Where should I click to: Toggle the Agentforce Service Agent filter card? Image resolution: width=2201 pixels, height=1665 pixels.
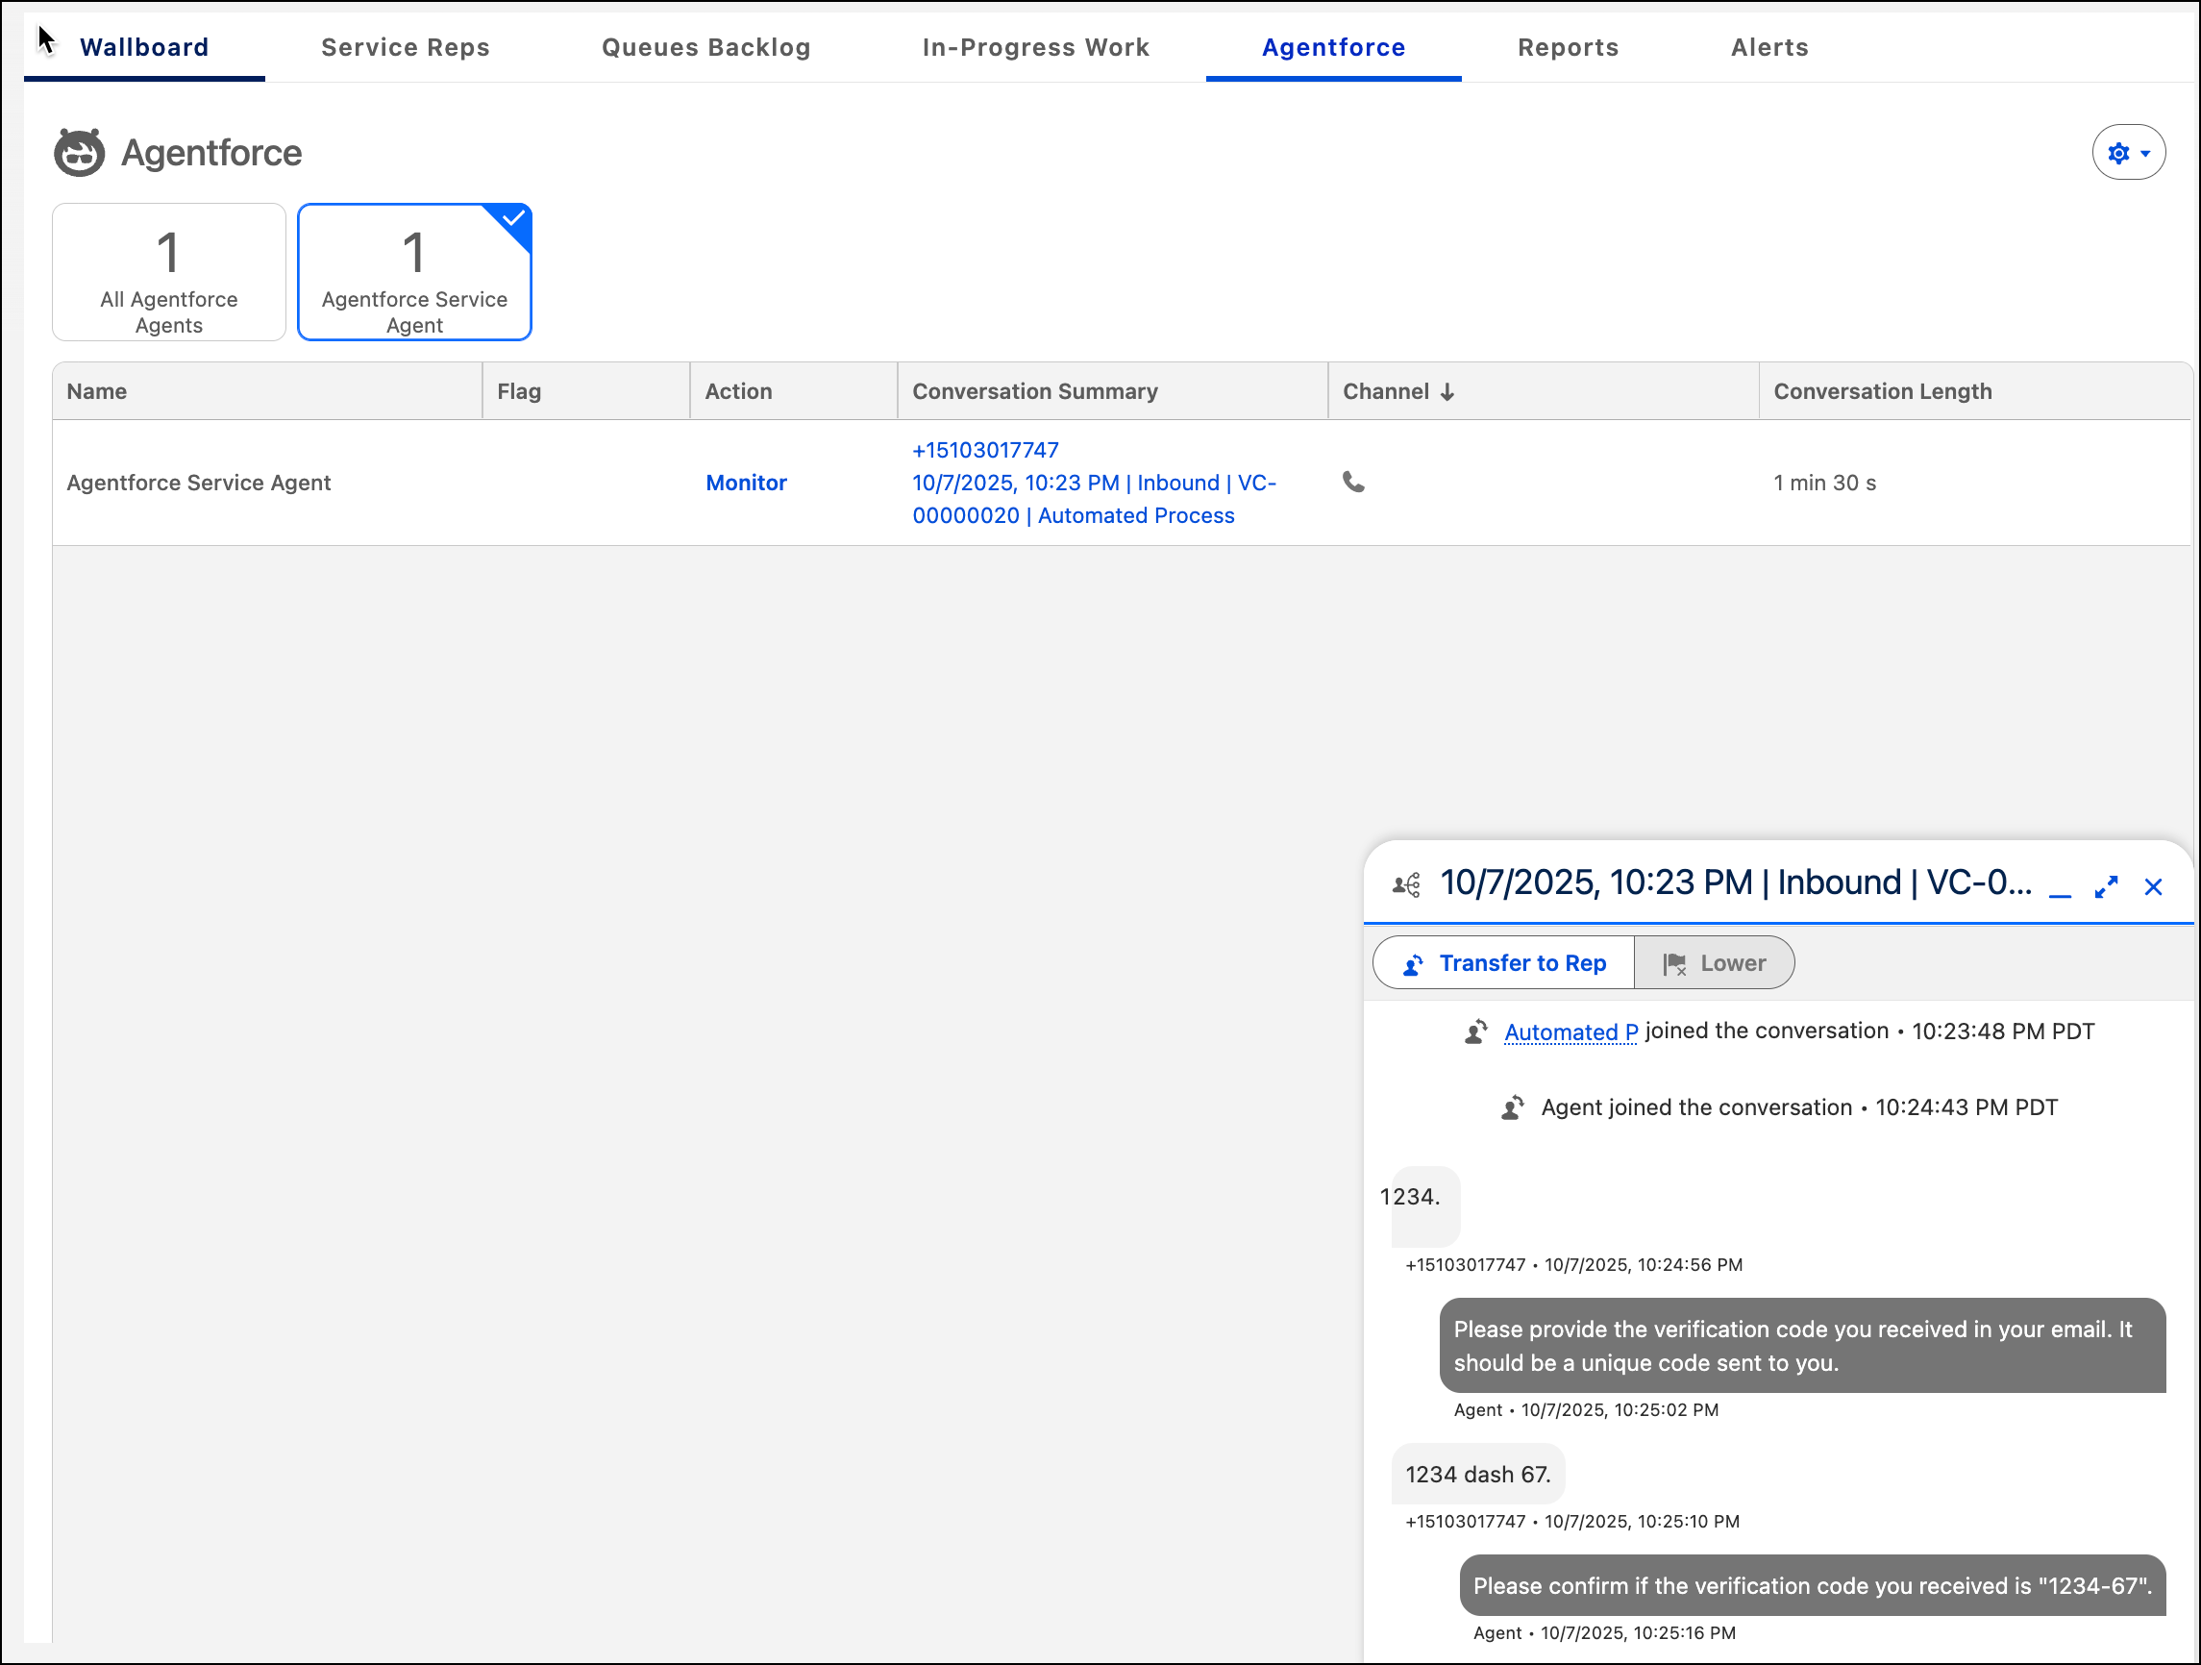pyautogui.click(x=415, y=273)
